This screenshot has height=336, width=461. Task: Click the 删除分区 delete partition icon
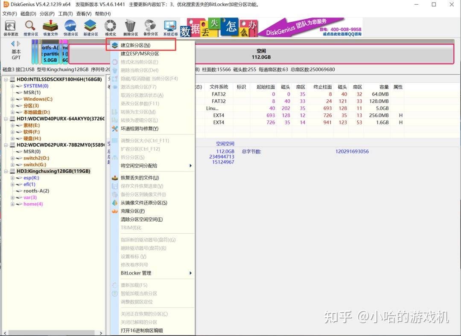click(130, 28)
